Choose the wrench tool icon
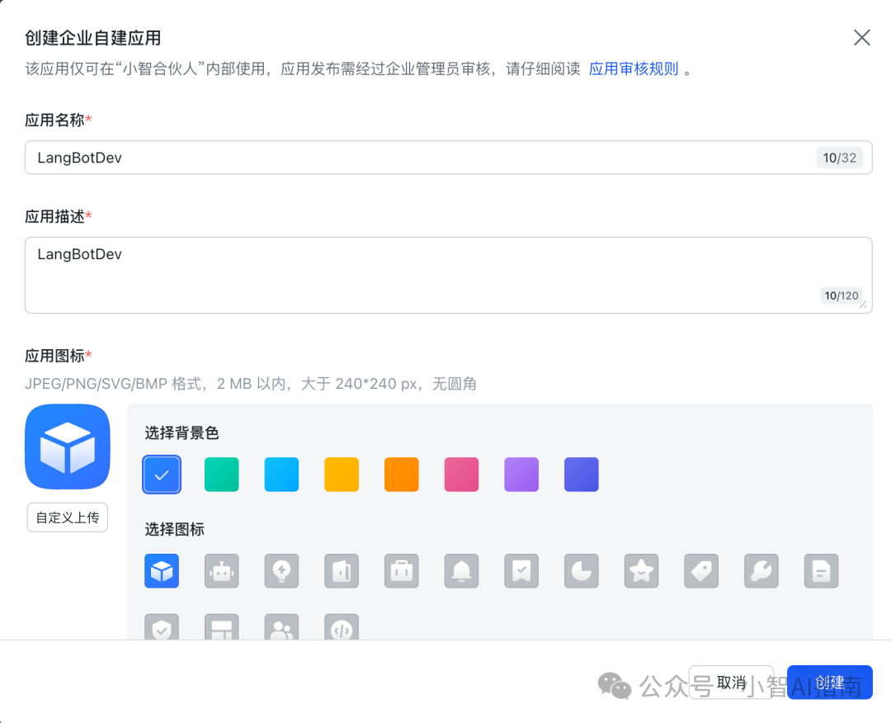The image size is (891, 723). click(761, 571)
